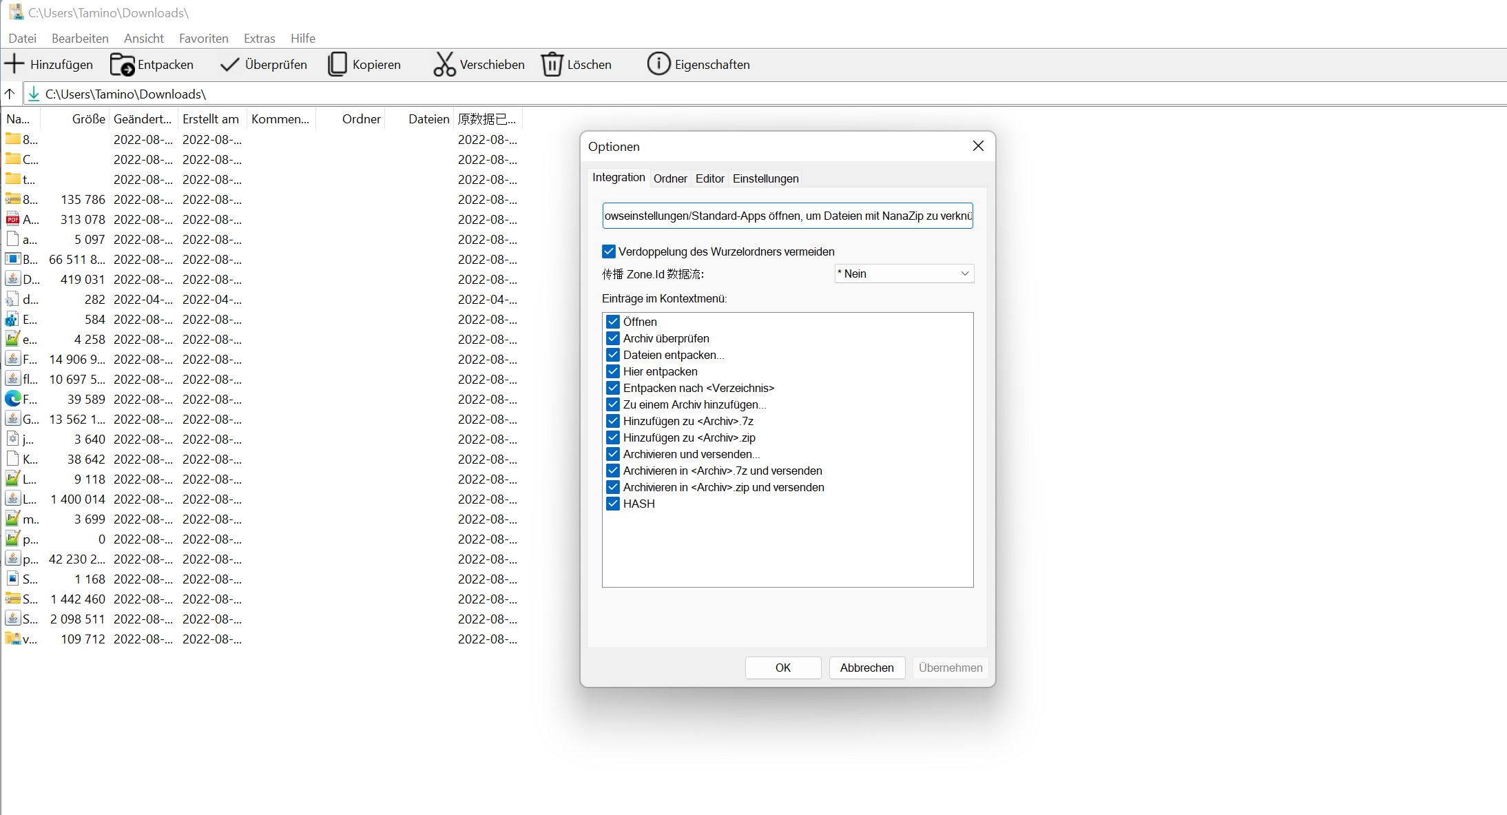The width and height of the screenshot is (1507, 815).
Task: Open the Extras menu
Action: 259,39
